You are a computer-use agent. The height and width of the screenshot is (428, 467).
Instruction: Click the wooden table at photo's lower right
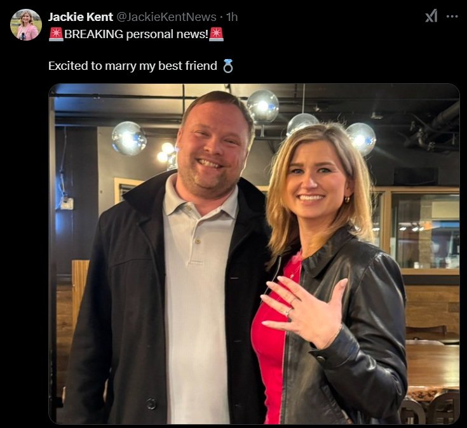tap(433, 366)
